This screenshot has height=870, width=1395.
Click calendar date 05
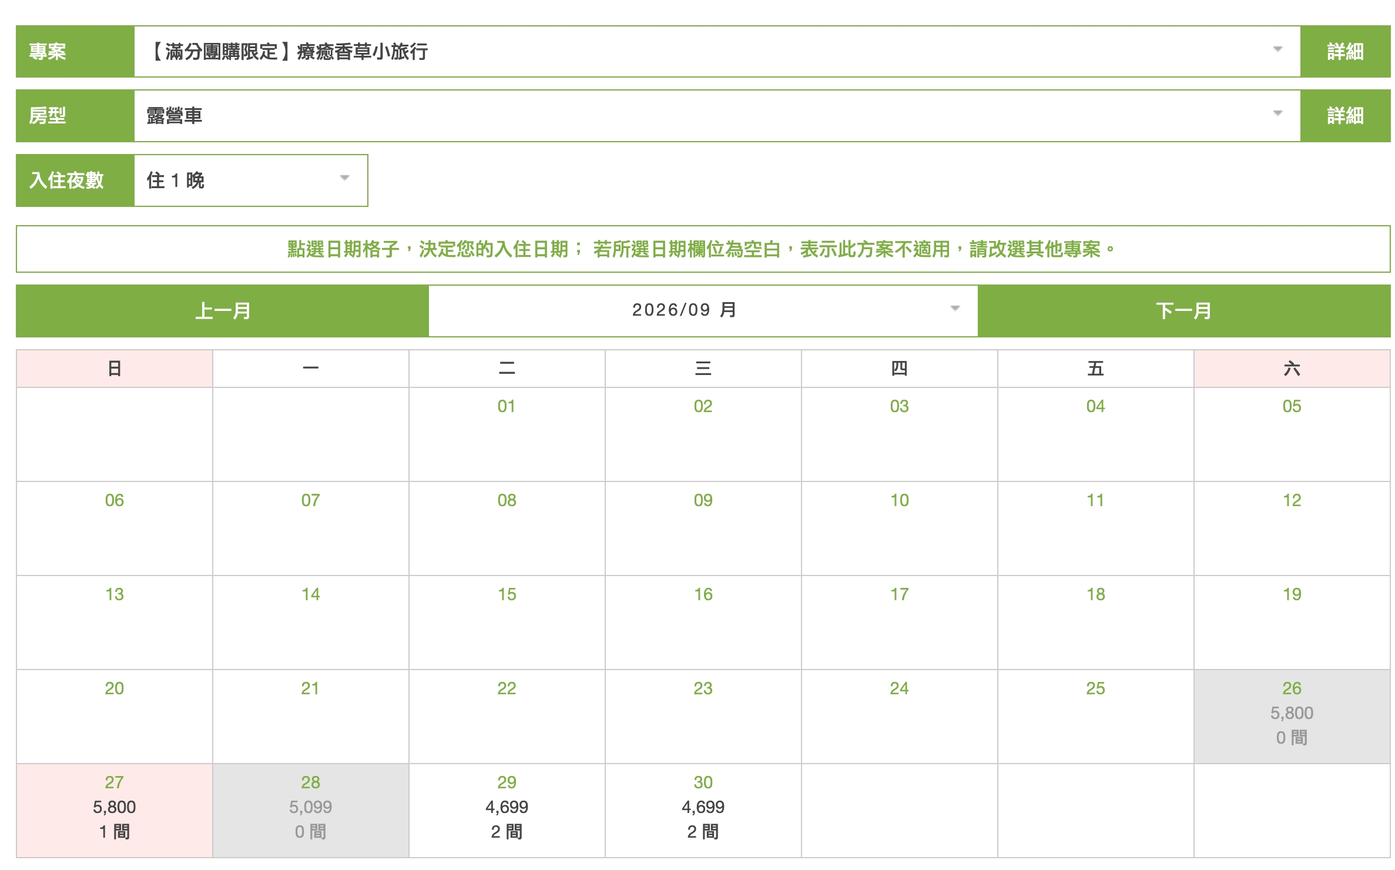pyautogui.click(x=1292, y=434)
